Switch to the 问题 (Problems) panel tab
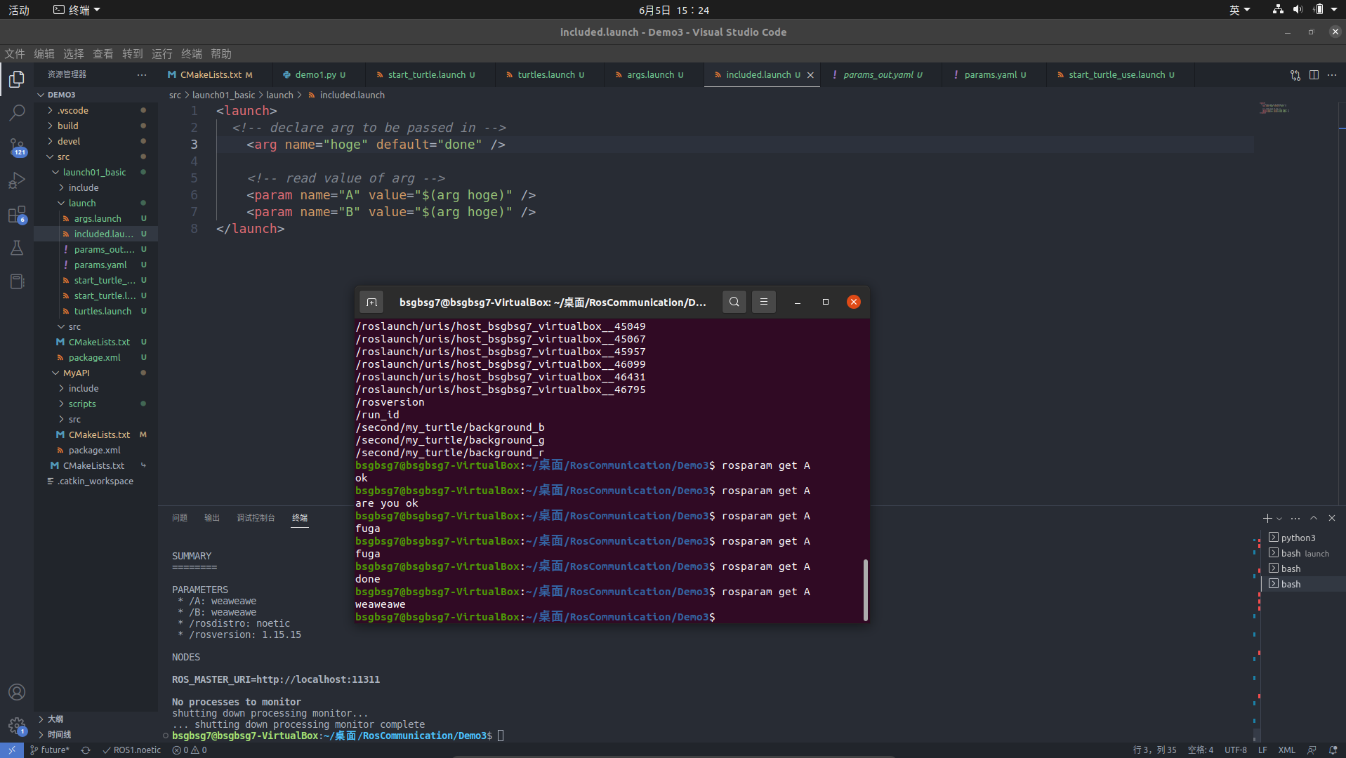 coord(180,518)
